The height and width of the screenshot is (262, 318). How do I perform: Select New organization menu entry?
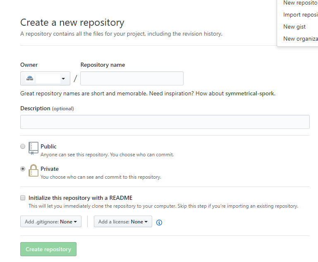tap(300, 39)
